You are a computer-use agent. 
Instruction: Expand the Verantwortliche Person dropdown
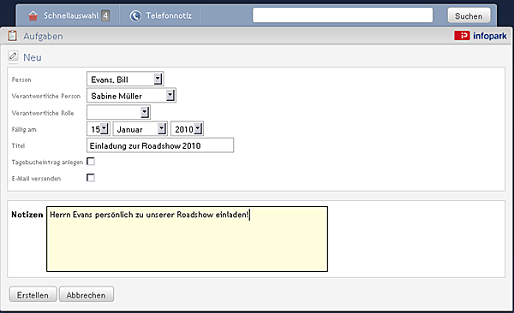click(131, 95)
